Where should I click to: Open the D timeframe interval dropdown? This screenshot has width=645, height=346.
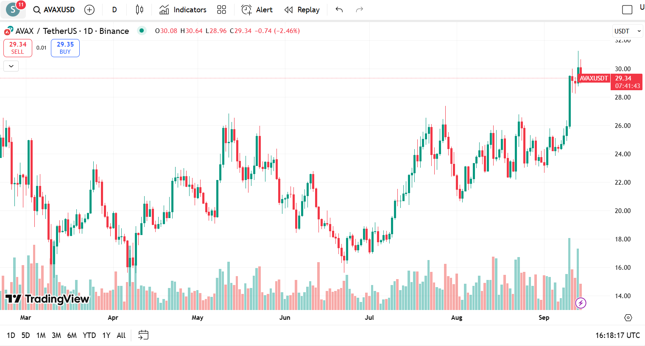[114, 10]
